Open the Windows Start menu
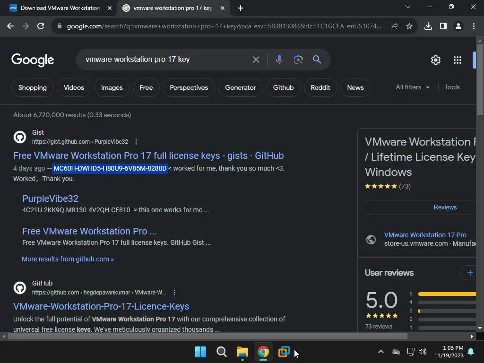This screenshot has height=363, width=484. tap(200, 352)
